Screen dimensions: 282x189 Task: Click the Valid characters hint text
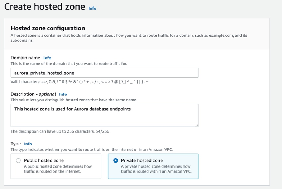pyautogui.click(x=80, y=82)
